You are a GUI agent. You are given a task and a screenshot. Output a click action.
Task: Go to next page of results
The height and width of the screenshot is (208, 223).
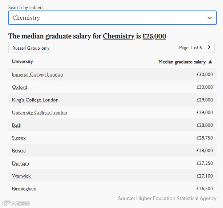point(209,47)
